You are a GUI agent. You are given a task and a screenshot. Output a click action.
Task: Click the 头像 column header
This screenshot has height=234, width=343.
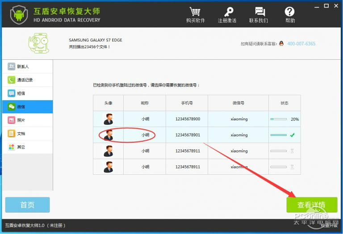click(108, 103)
